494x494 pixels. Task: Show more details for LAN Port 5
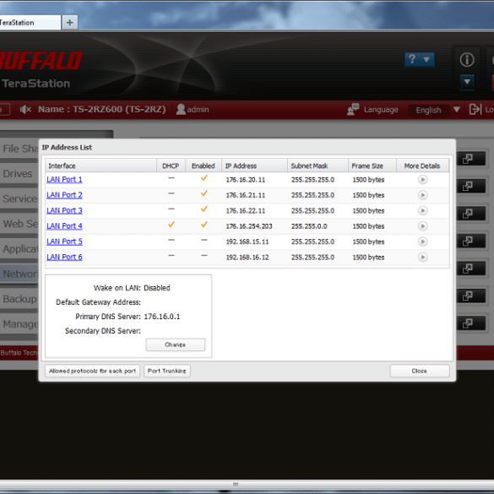(x=422, y=242)
